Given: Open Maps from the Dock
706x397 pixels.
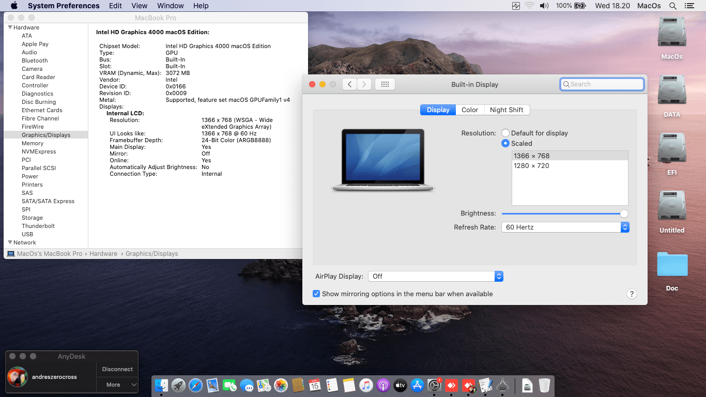Looking at the screenshot, I should point(264,385).
